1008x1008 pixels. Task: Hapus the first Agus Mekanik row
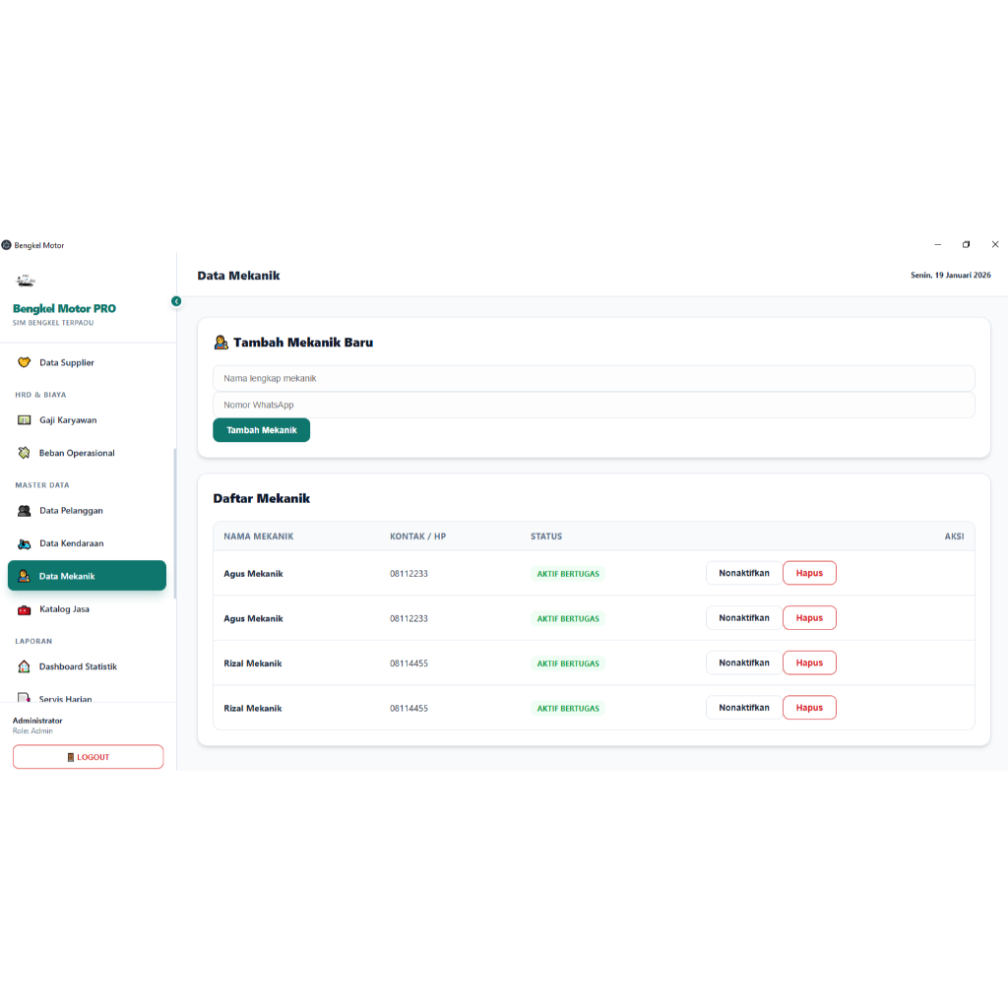[809, 574]
